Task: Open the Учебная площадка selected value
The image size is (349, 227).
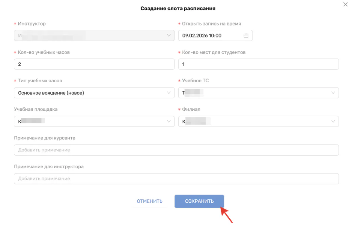Action: click(32, 121)
